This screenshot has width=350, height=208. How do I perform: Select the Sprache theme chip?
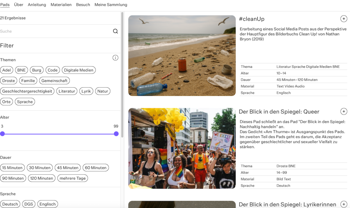point(25,102)
